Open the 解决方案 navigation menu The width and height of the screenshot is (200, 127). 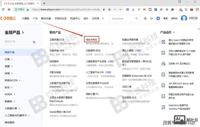(46, 19)
